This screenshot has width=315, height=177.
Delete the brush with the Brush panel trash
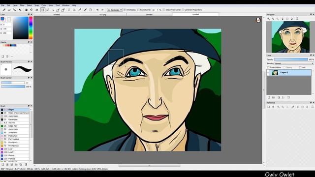(26, 165)
